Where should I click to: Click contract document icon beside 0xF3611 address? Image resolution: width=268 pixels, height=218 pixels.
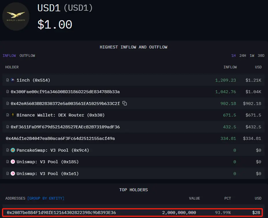pyautogui.click(x=8, y=127)
